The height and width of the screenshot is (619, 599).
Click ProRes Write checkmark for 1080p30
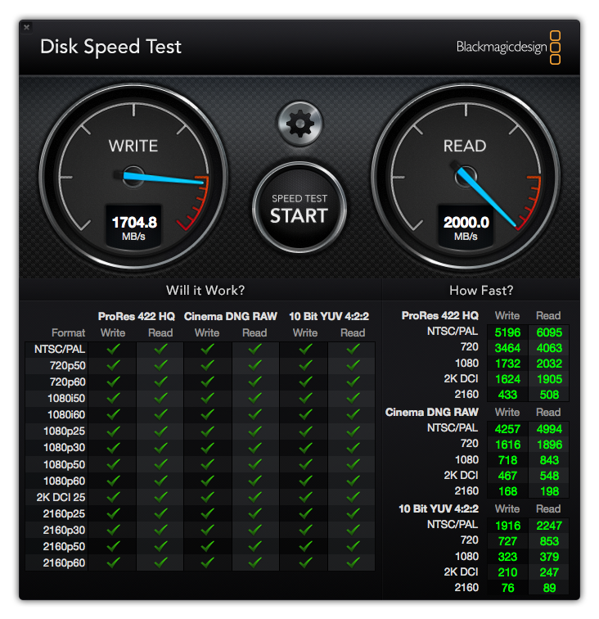click(x=113, y=447)
